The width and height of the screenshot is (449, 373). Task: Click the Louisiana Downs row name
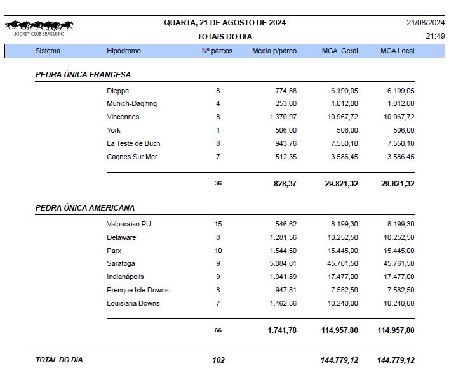133,303
